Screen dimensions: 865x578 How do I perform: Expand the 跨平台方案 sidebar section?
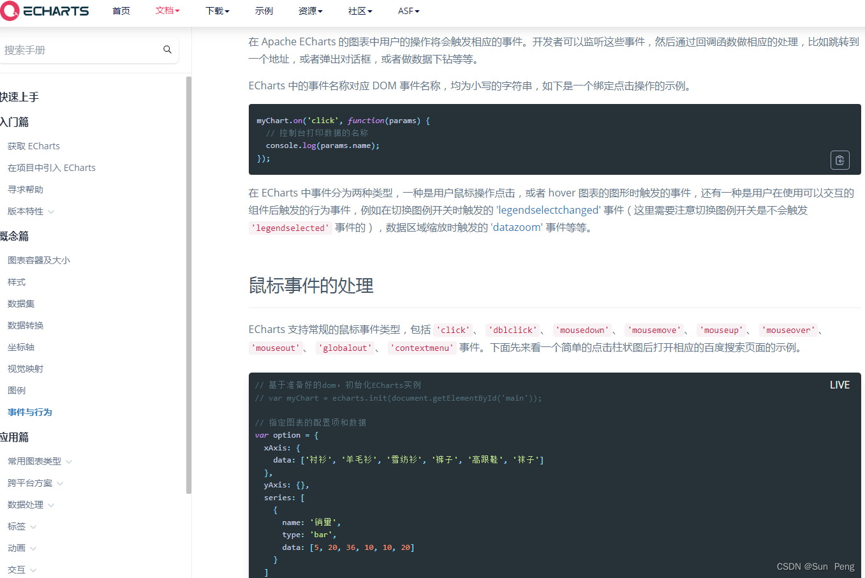[35, 483]
